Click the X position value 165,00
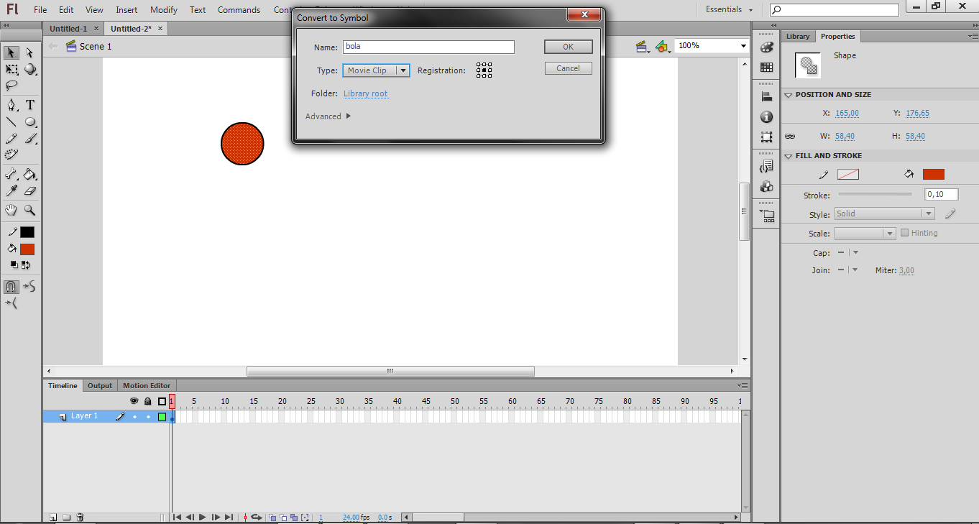Image resolution: width=979 pixels, height=524 pixels. (847, 113)
